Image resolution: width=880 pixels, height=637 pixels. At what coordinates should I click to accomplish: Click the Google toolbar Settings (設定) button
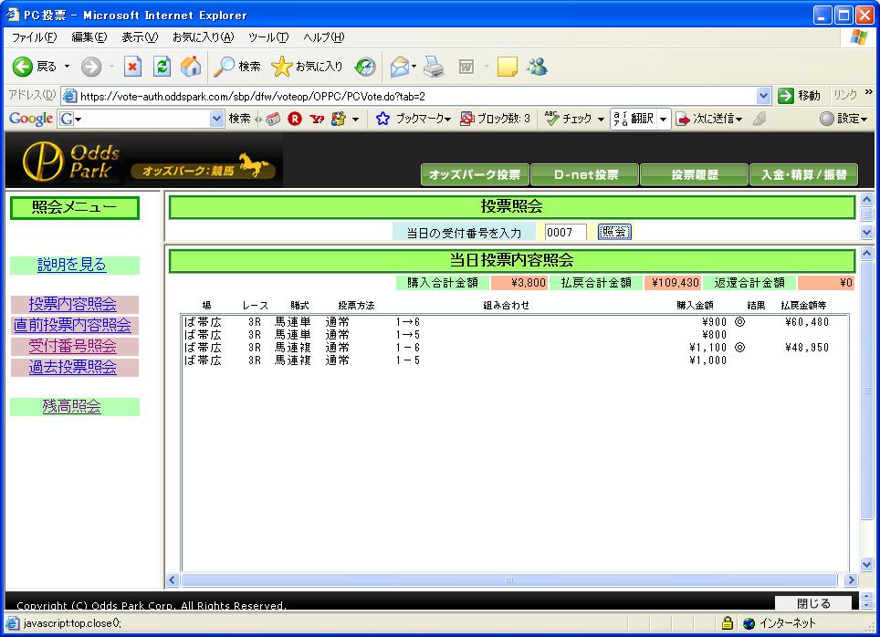click(x=843, y=119)
